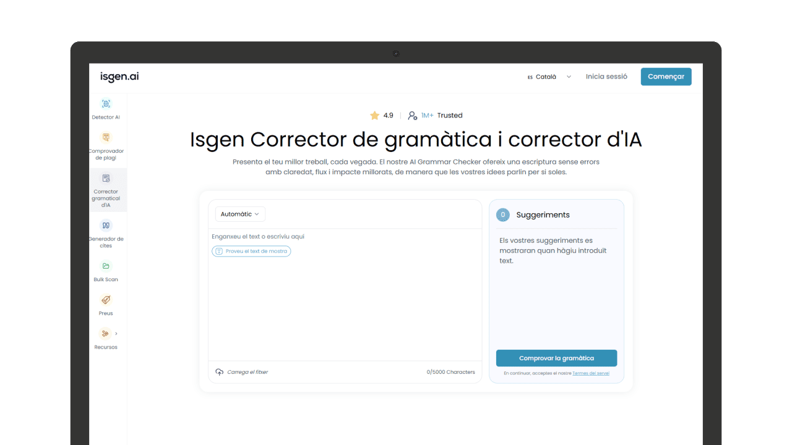
Task: Select the Detector AI menu entry
Action: [x=106, y=117]
